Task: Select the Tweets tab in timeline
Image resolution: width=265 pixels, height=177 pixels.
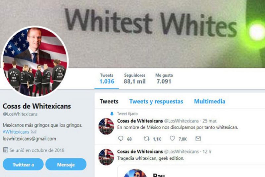Action: 109,101
